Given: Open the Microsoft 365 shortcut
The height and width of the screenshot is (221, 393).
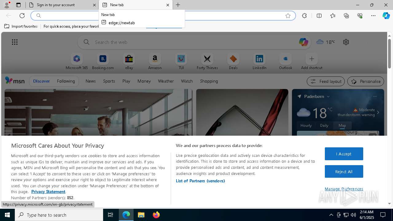Looking at the screenshot, I should click(x=77, y=62).
